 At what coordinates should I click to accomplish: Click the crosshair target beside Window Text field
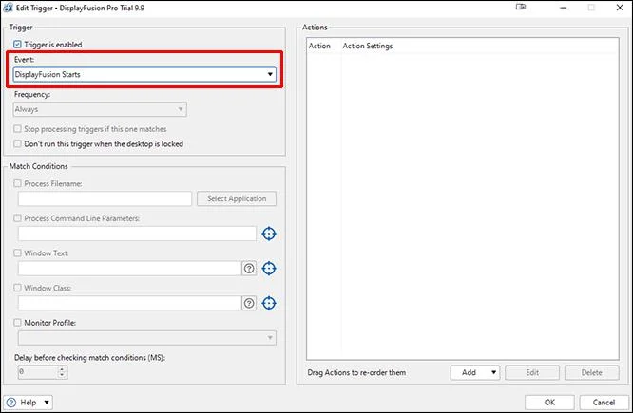[269, 268]
